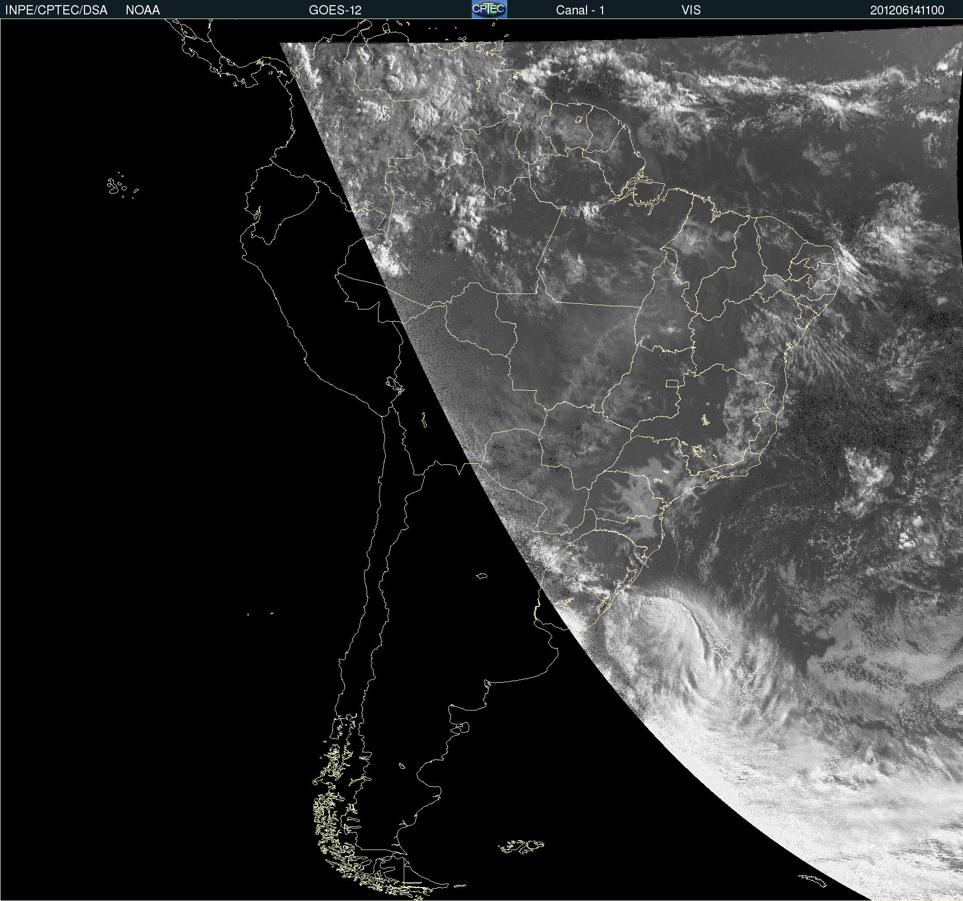Select the Canal - 1 channel label
963x901 pixels.
click(580, 10)
